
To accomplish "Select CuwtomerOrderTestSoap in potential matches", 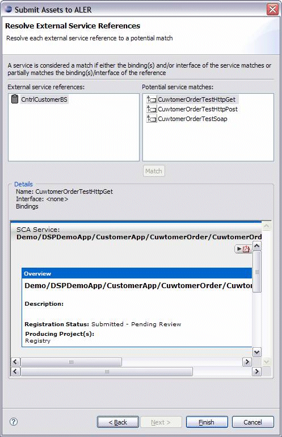I will click(x=192, y=119).
